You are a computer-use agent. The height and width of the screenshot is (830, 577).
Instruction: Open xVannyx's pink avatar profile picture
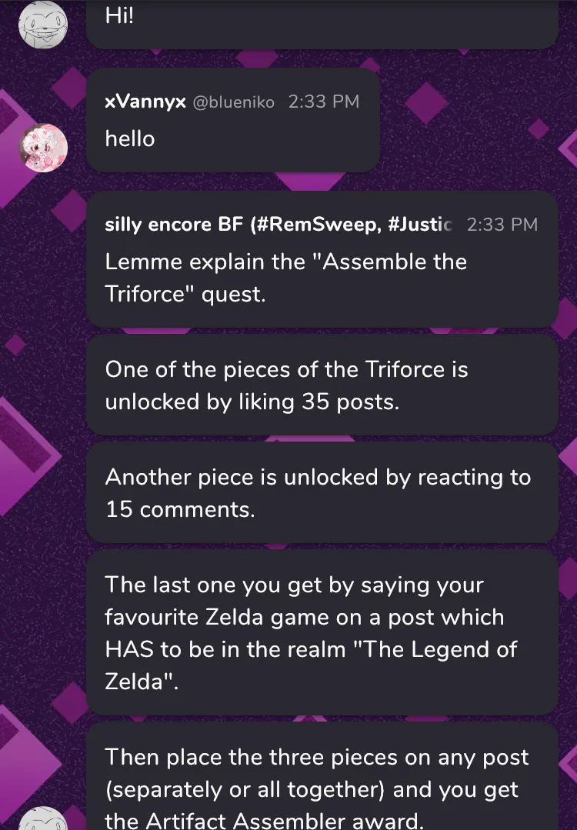43,148
